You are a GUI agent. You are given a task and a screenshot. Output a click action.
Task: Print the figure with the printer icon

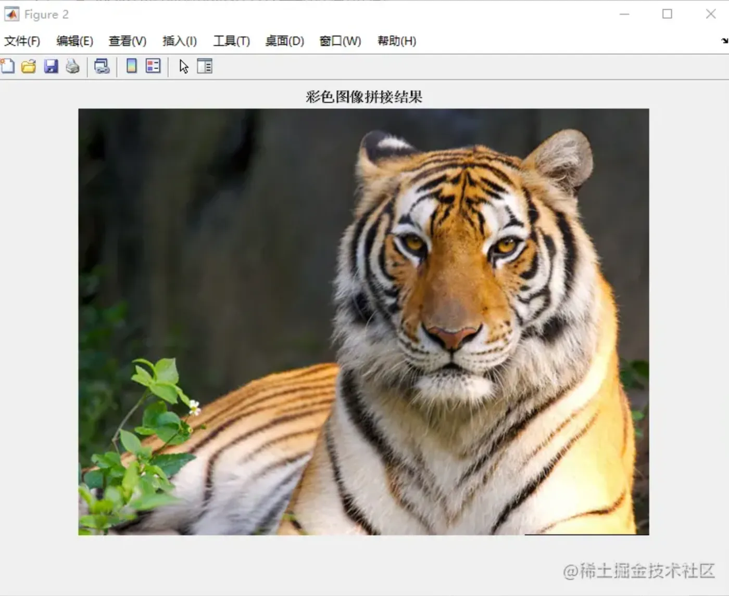point(73,66)
